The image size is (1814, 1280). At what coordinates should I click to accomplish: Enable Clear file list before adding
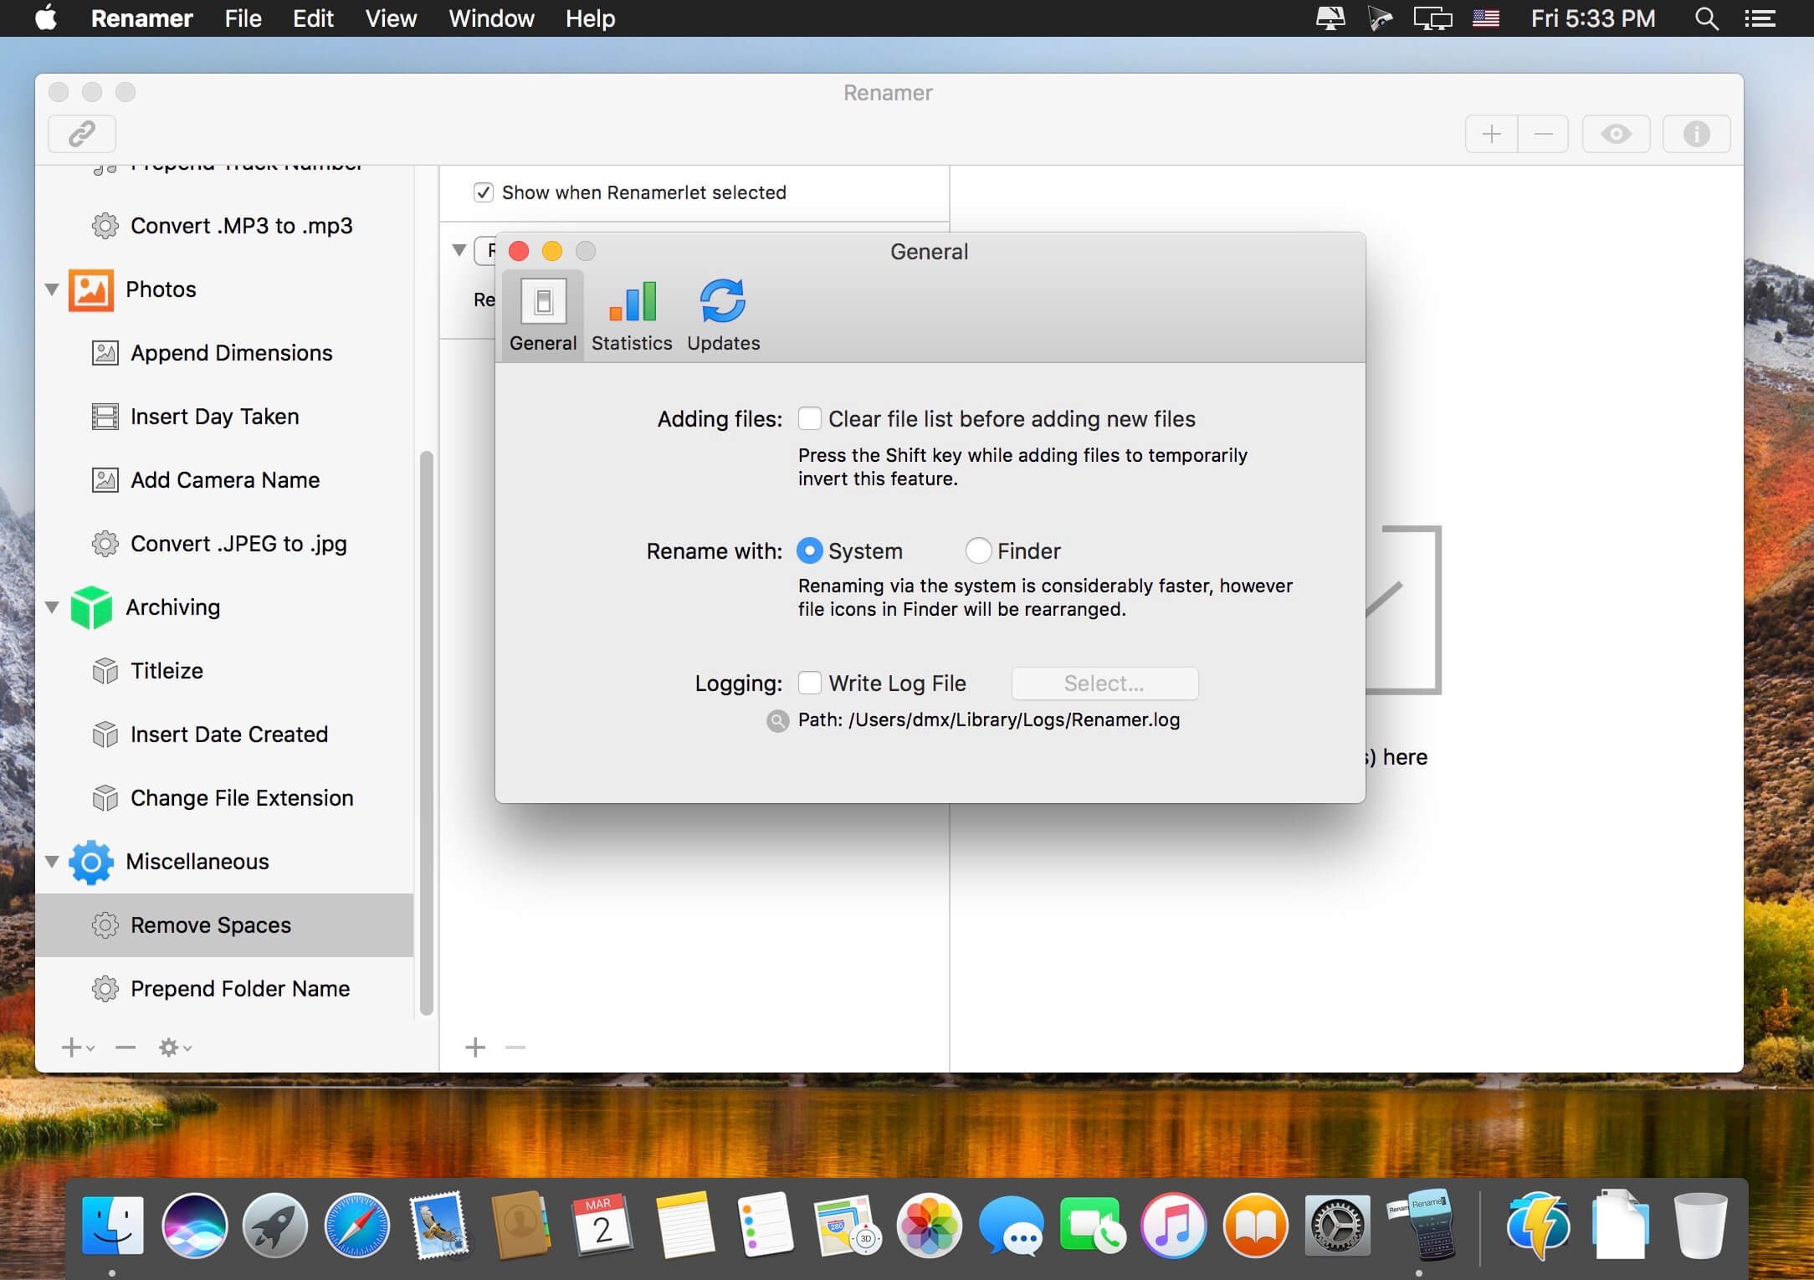809,418
